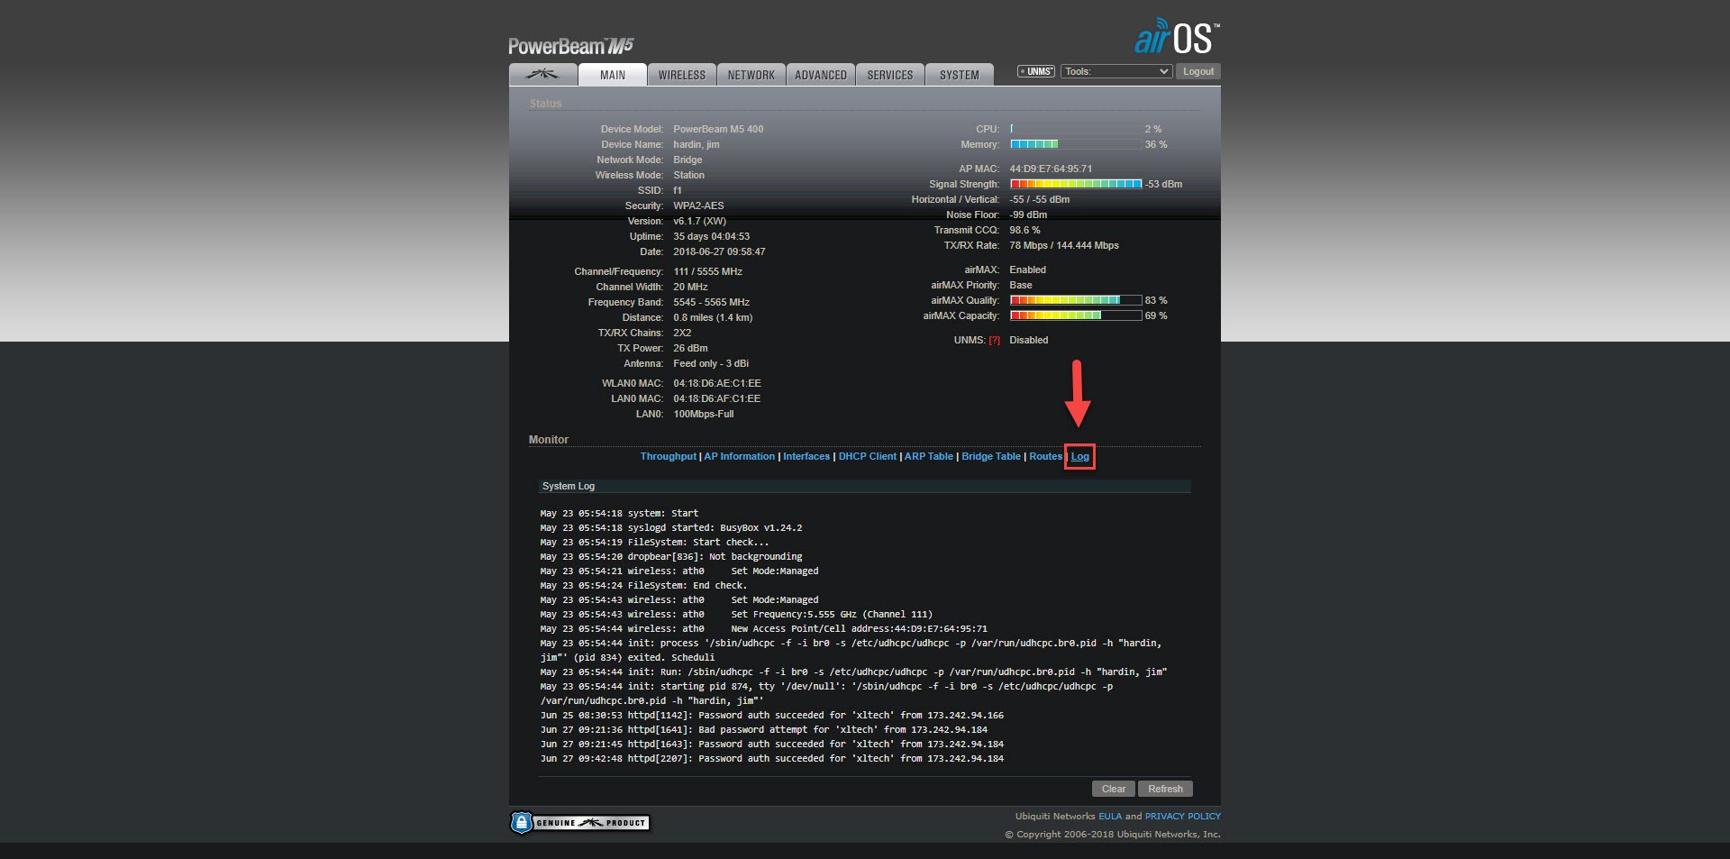Click the UNMS badge icon

(1036, 71)
